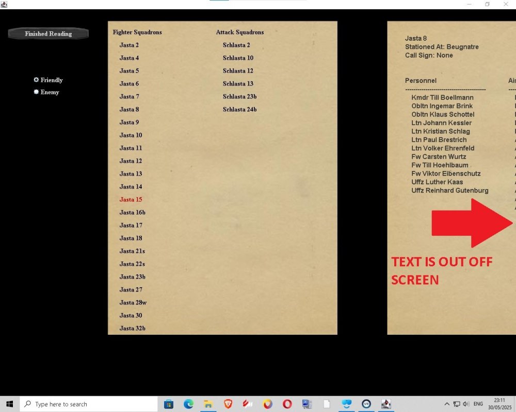Launch Brave browser from taskbar

pos(228,404)
